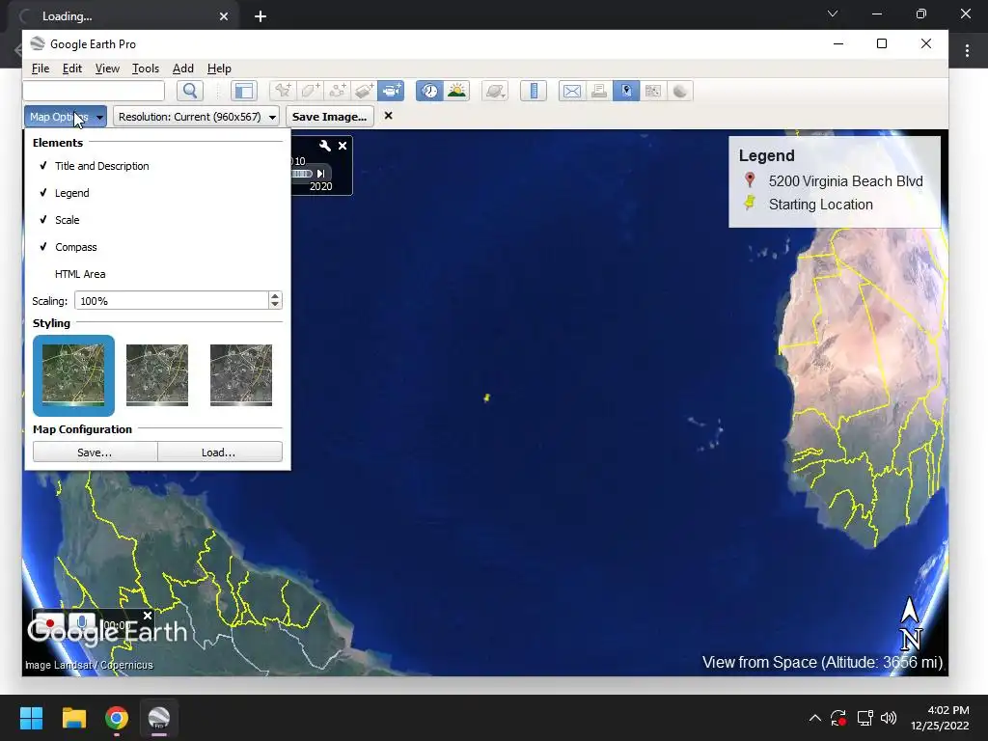988x741 pixels.
Task: Close the Loading... browser tab
Action: tap(224, 16)
